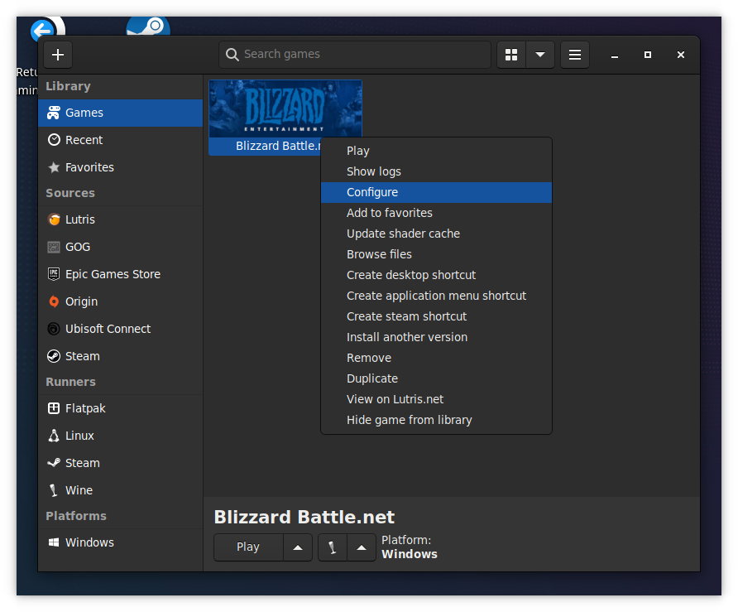Image resolution: width=738 pixels, height=612 pixels.
Task: Click the Search games field
Action: coord(355,55)
